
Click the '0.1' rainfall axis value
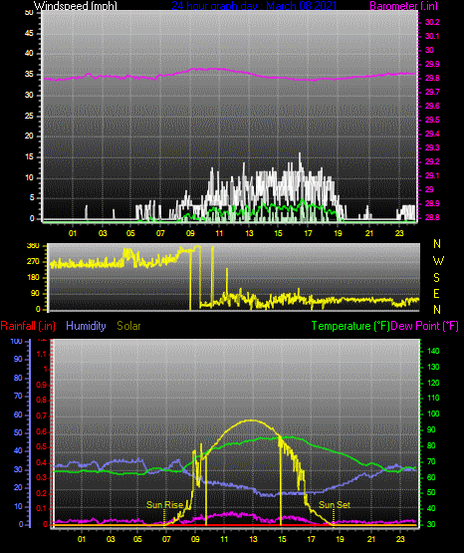(x=42, y=508)
